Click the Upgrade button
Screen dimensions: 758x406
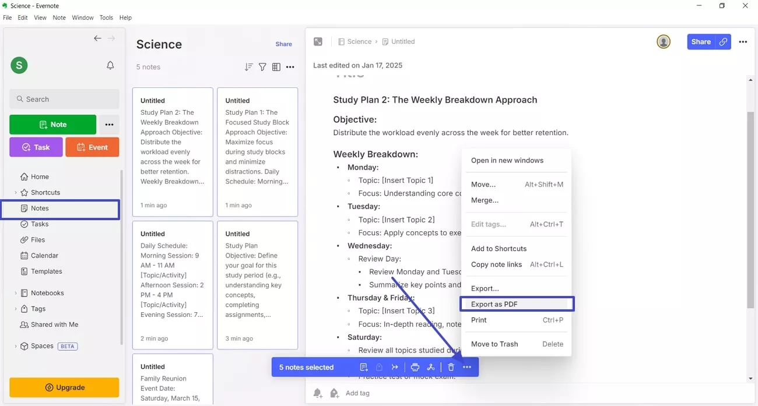(64, 387)
